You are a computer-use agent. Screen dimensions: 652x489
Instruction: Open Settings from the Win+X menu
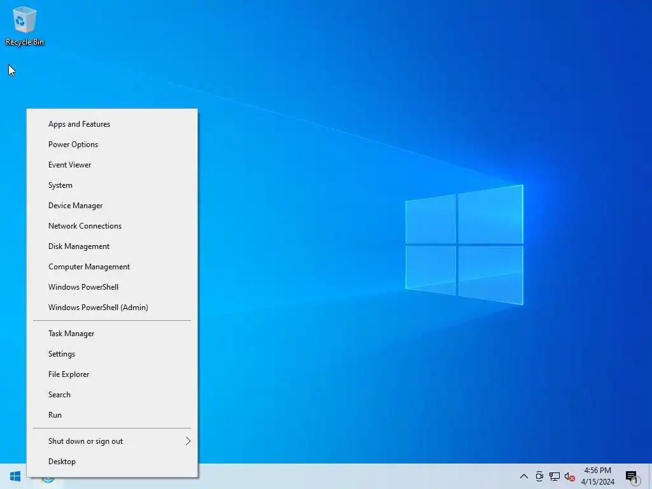(112, 354)
